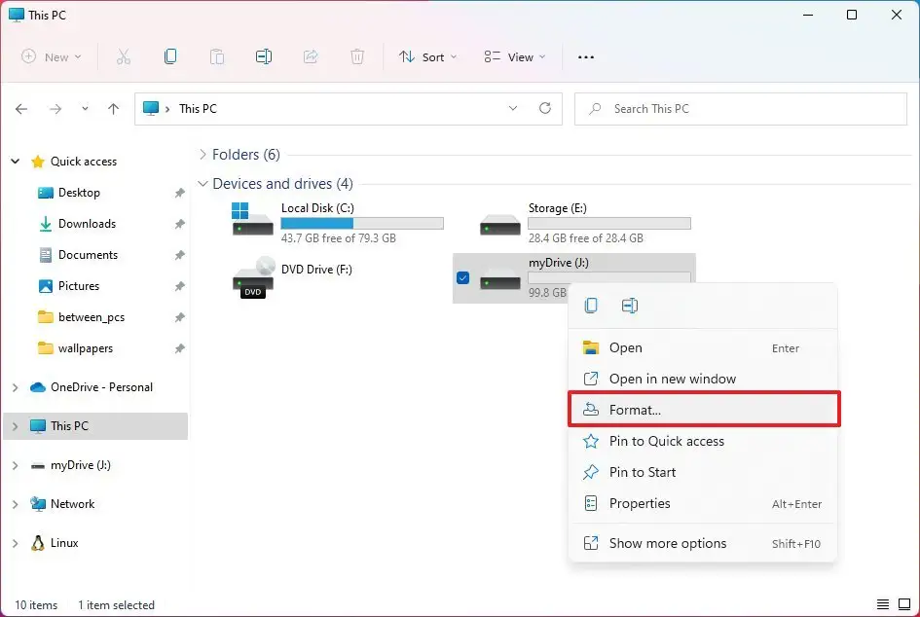Image resolution: width=920 pixels, height=617 pixels.
Task: Expand OneDrive - Personal in the sidebar
Action: click(x=15, y=387)
